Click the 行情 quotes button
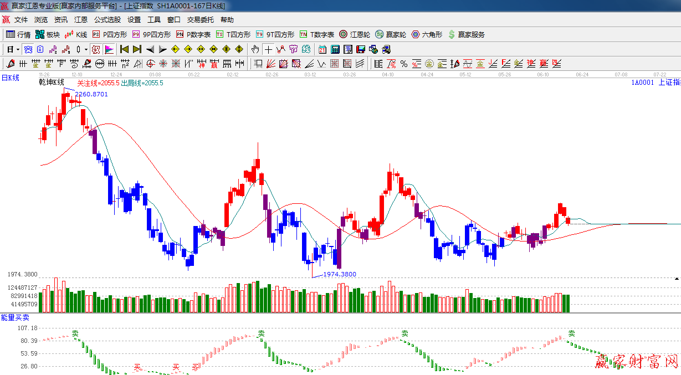 tap(18, 34)
